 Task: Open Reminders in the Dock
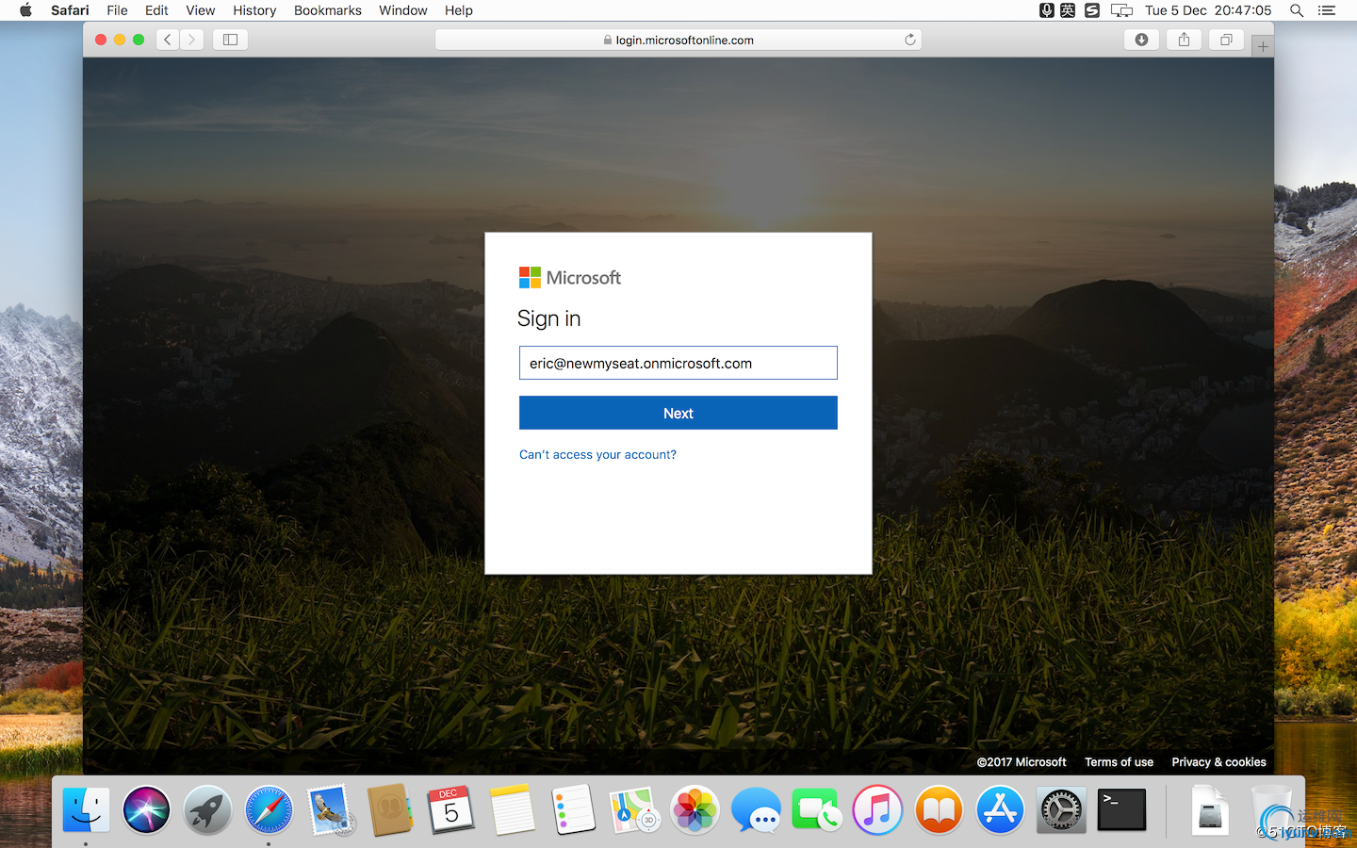coord(573,810)
